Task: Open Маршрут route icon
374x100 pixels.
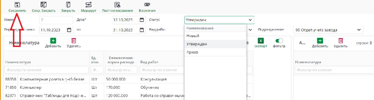Action: pyautogui.click(x=88, y=5)
